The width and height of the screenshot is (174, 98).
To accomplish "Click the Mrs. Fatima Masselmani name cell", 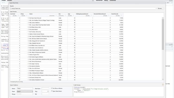I will click(35, 62).
